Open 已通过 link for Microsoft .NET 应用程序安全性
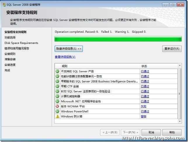This screenshot has width=188, height=142. click(145, 101)
